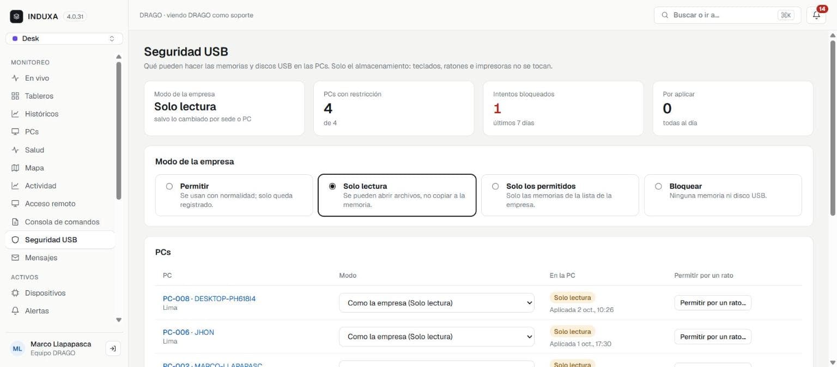Click the sidebar down arrow

[x=119, y=320]
